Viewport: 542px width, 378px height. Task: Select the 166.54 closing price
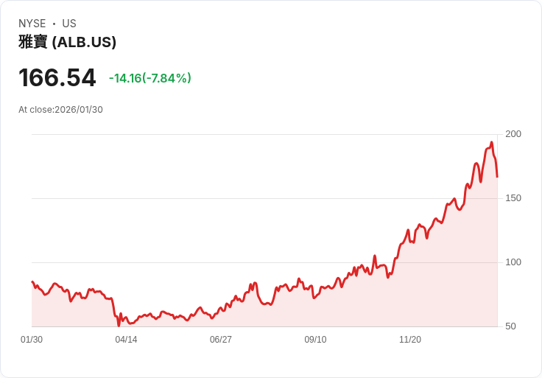pos(57,78)
